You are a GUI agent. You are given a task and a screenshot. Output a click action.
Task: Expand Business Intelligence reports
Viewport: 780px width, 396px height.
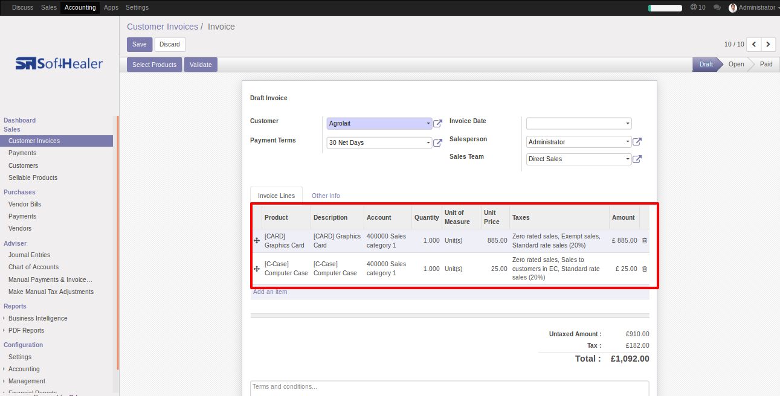coord(38,318)
